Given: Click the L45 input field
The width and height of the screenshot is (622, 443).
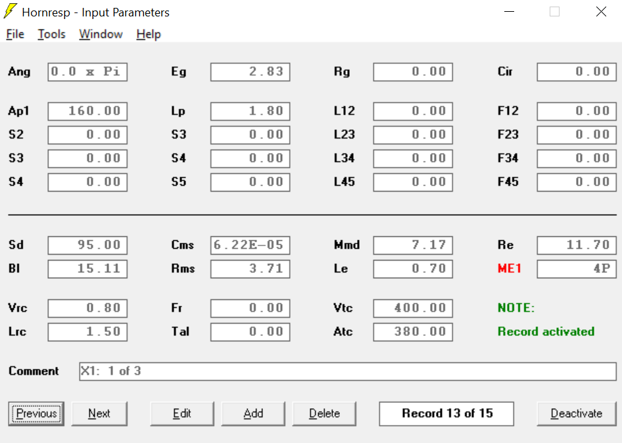Looking at the screenshot, I should pyautogui.click(x=413, y=182).
